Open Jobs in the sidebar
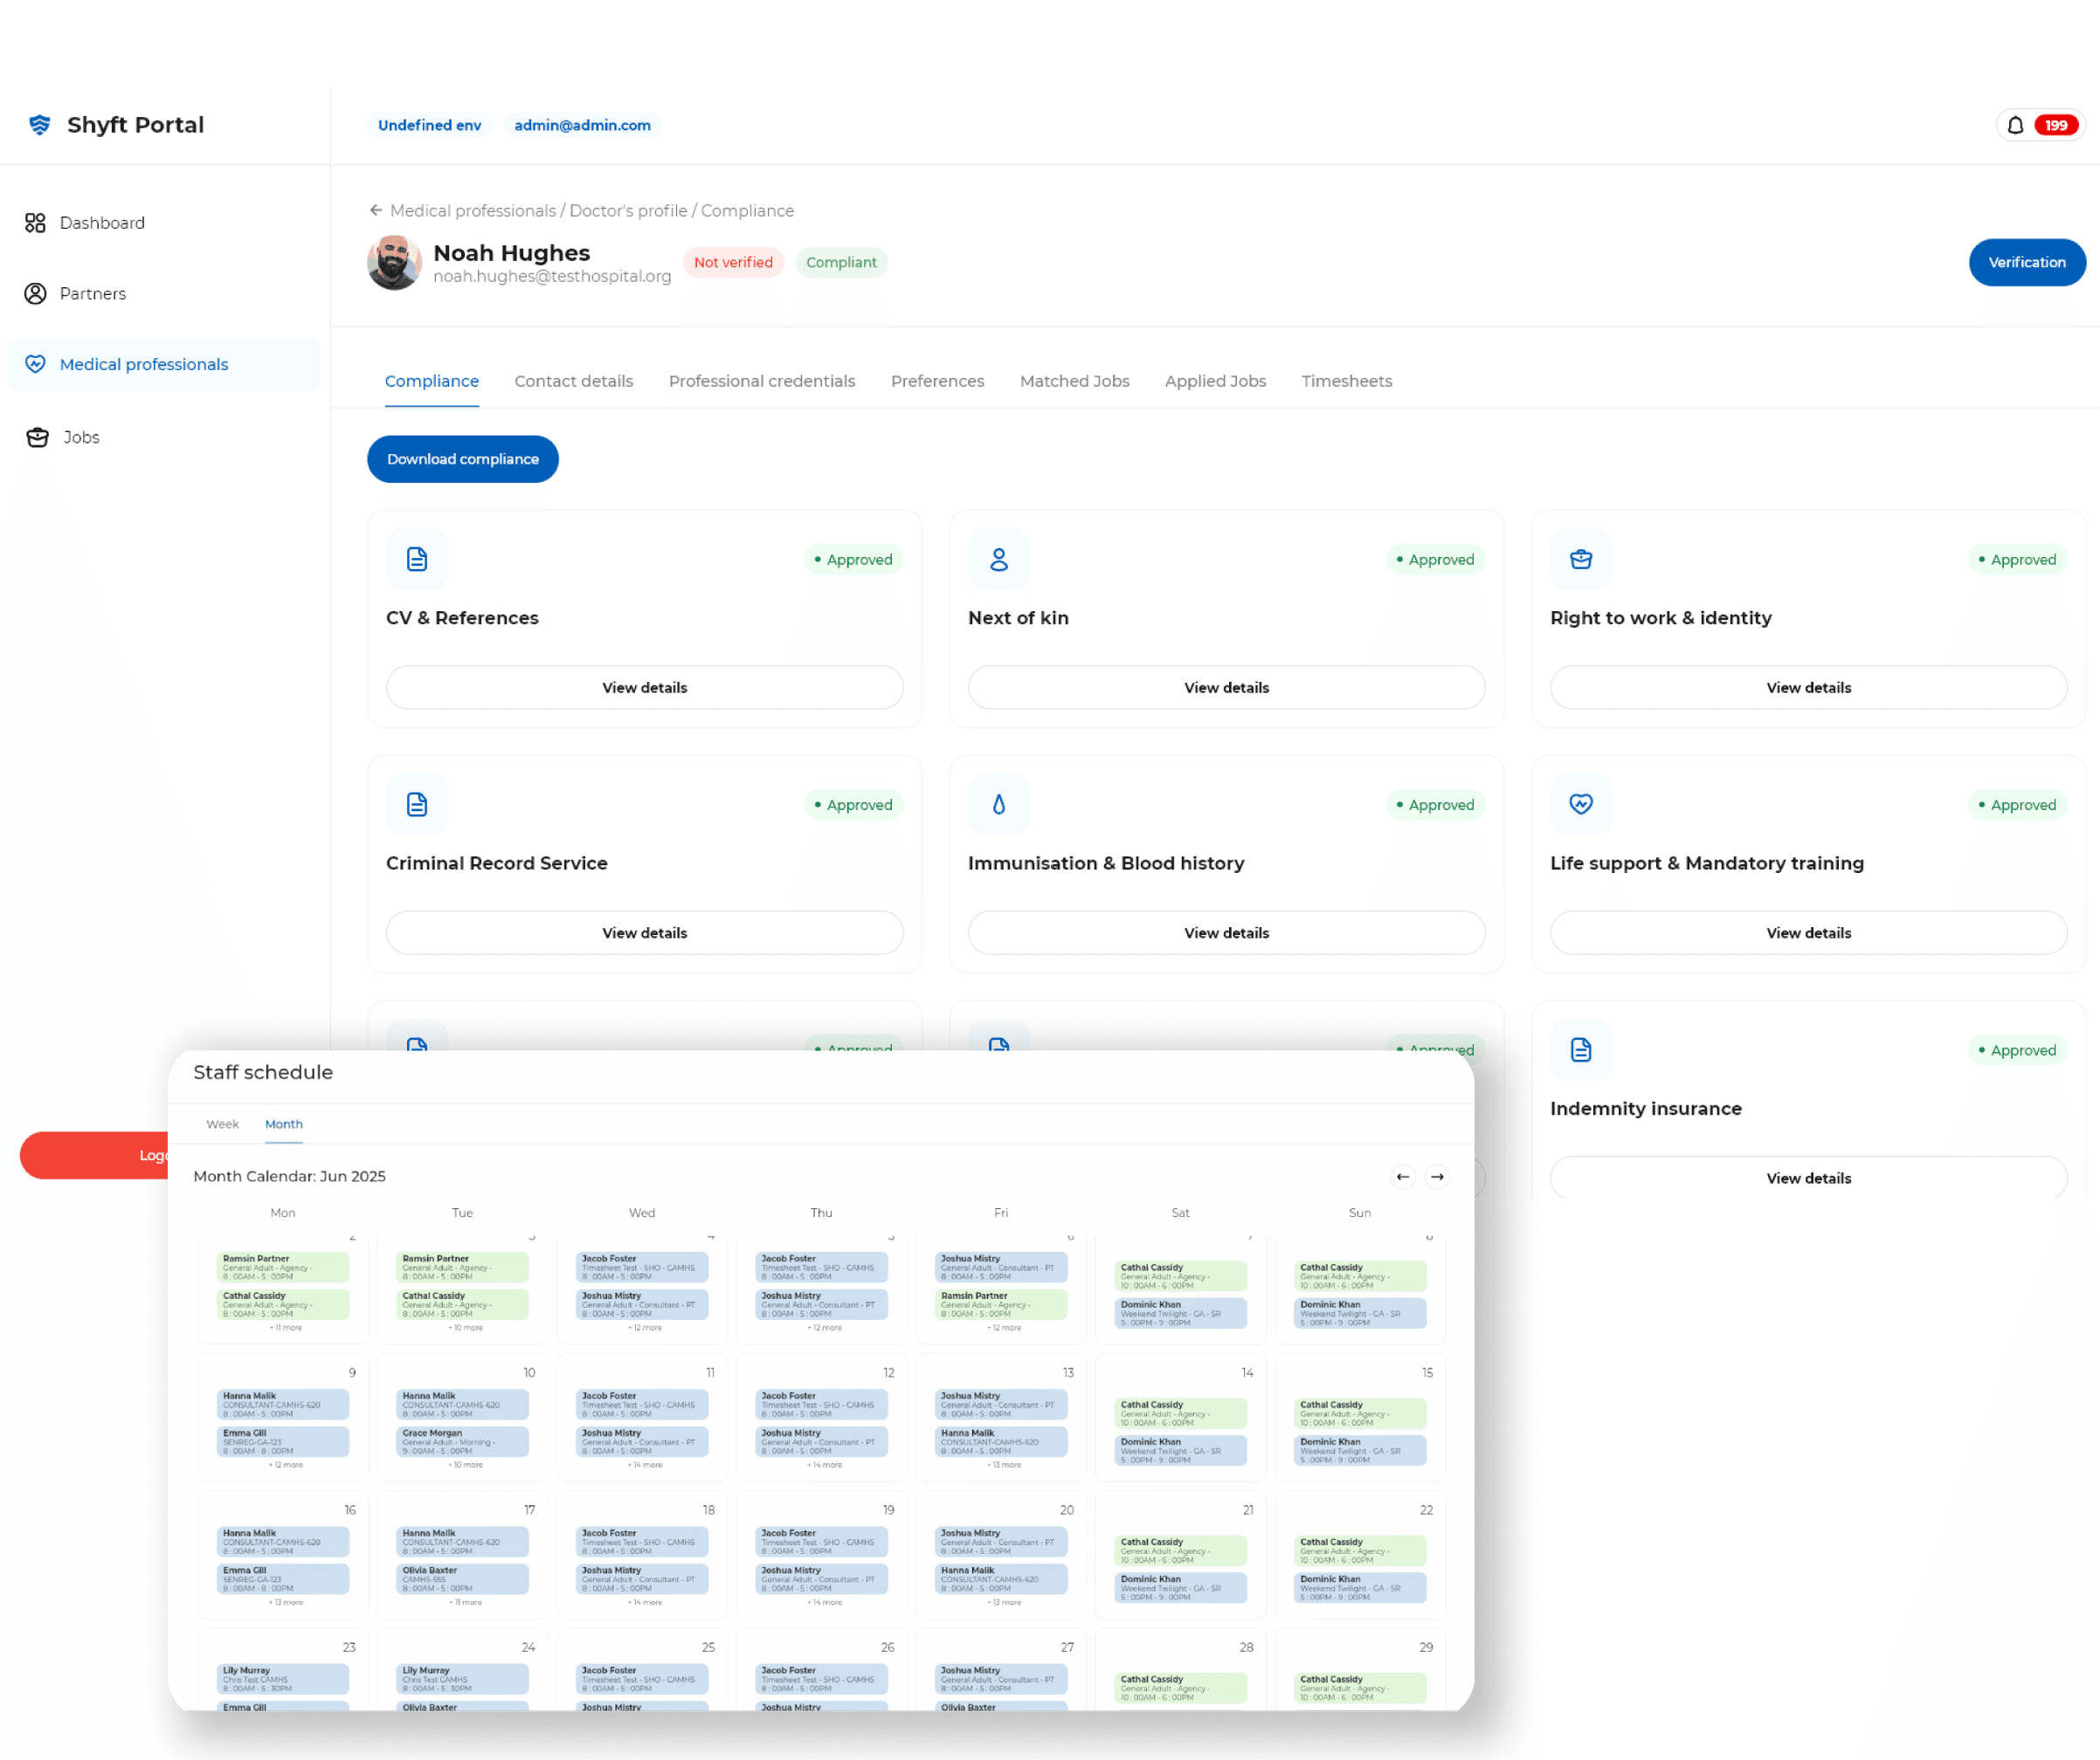The width and height of the screenshot is (2100, 1760). (80, 437)
